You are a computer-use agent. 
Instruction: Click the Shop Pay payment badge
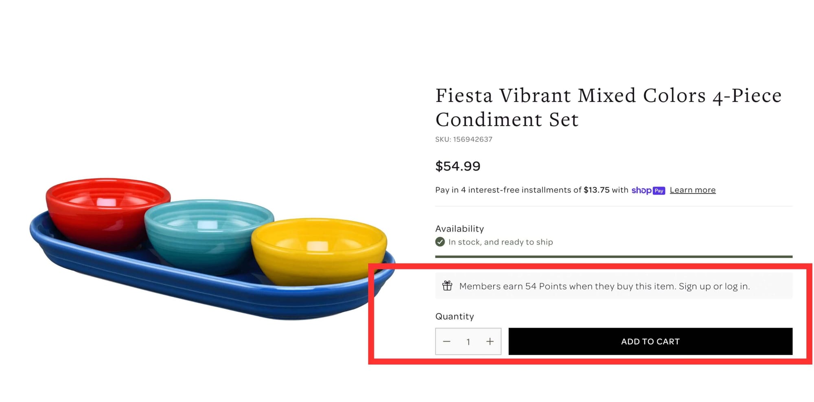648,191
